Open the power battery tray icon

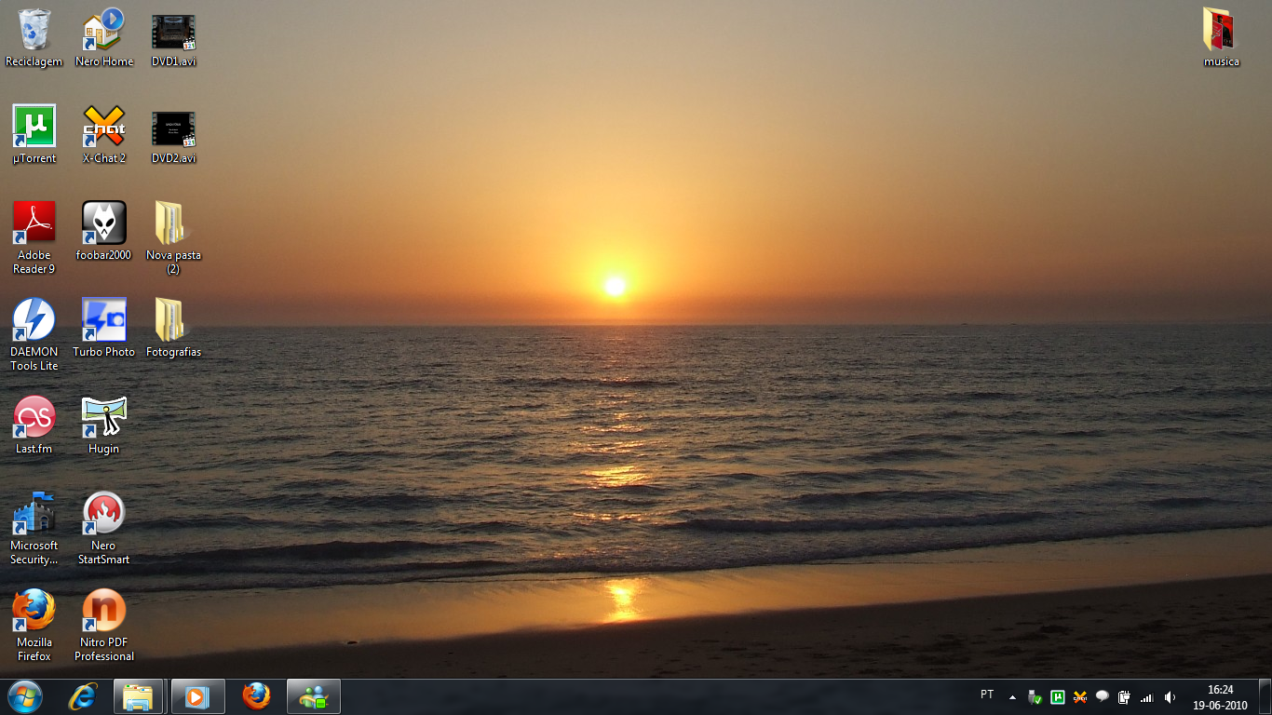click(x=1125, y=697)
